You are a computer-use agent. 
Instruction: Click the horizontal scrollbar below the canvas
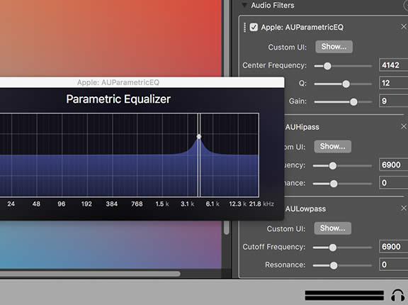pyautogui.click(x=90, y=274)
